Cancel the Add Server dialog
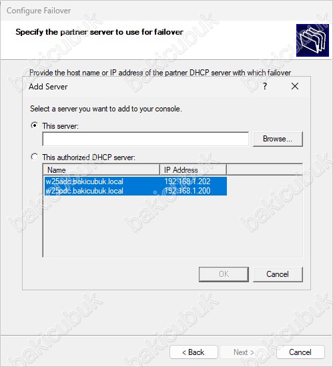 tap(278, 274)
